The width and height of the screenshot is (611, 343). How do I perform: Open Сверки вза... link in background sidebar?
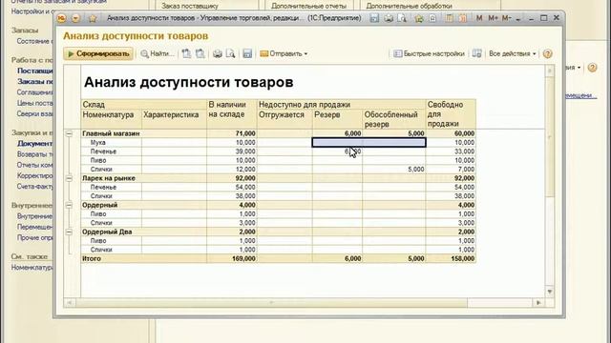point(34,114)
